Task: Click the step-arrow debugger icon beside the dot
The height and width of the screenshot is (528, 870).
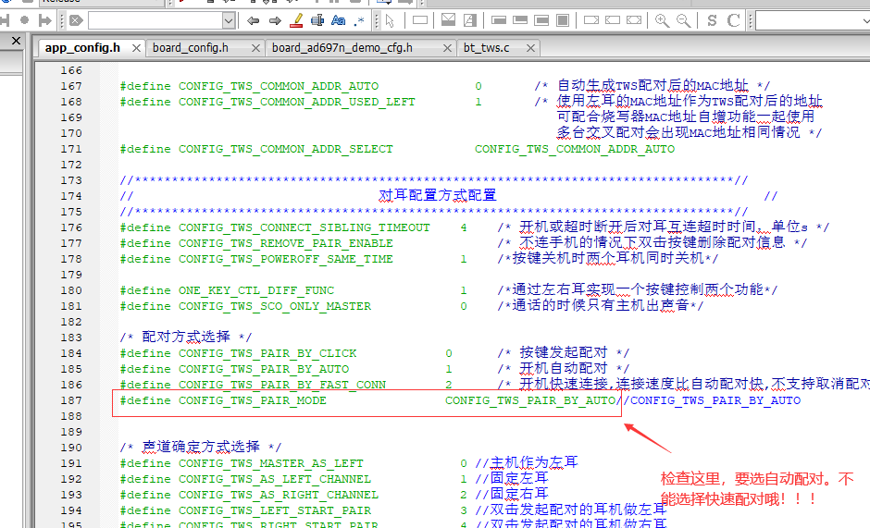Action: [x=45, y=21]
